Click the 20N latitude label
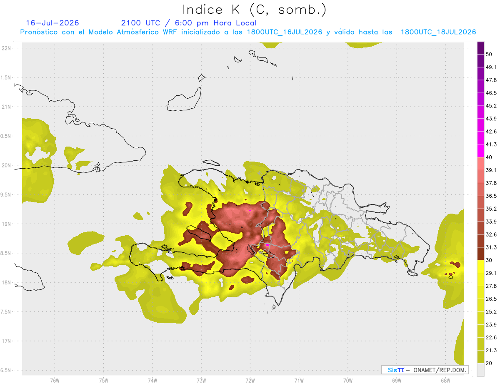This screenshot has height=386, width=500. (x=7, y=165)
